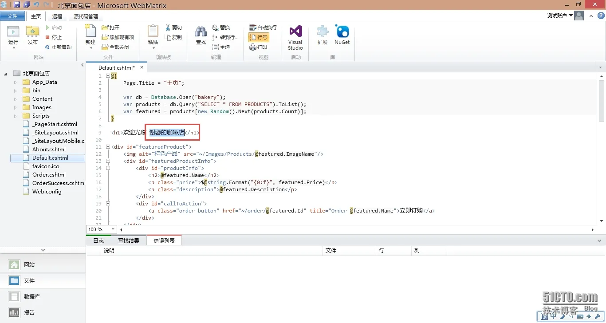The height and width of the screenshot is (323, 606).
Task: Stop the site with 停止
Action: (54, 37)
